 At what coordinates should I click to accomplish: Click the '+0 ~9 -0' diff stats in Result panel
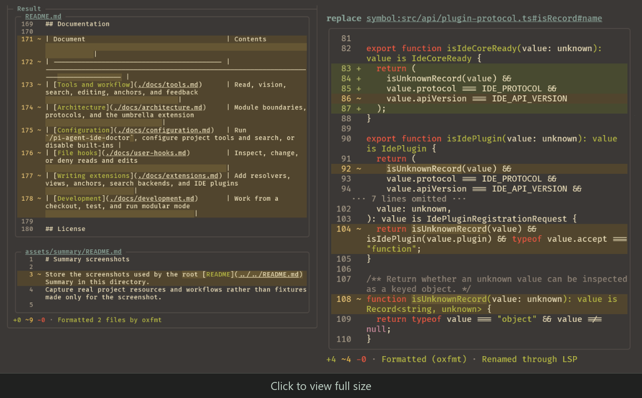point(29,320)
